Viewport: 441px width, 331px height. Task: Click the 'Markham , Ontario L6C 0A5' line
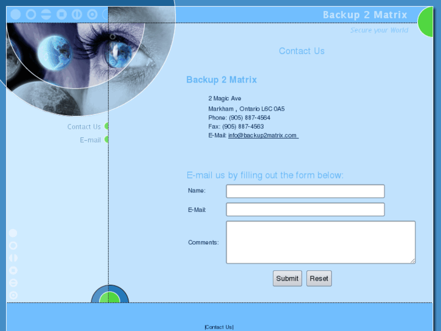pyautogui.click(x=246, y=109)
